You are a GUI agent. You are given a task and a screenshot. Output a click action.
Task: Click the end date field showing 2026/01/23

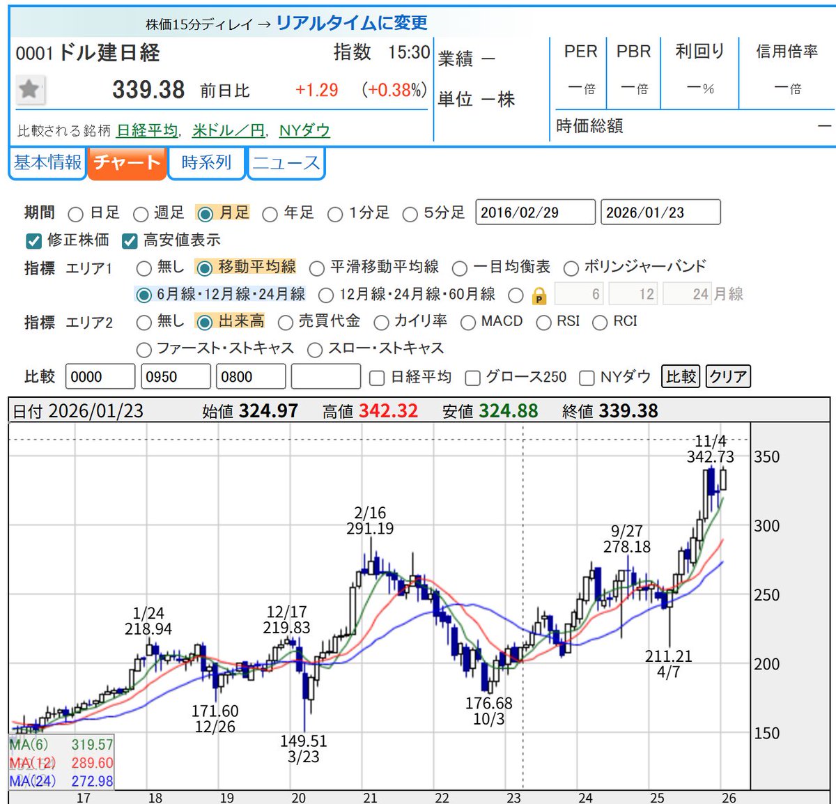tap(660, 212)
